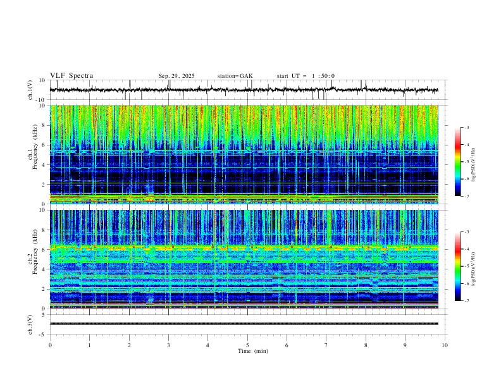Click time axis tick label '2'
This screenshot has height=387, width=501.
click(129, 345)
